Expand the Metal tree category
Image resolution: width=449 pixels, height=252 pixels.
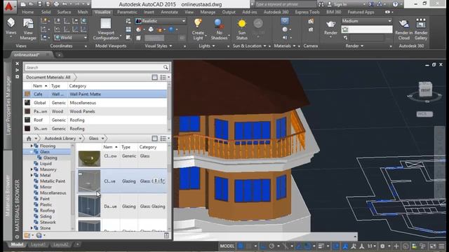coord(32,175)
